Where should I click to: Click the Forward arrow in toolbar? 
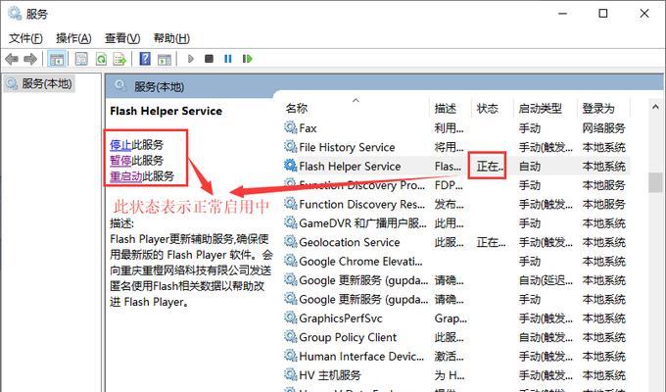(30, 59)
